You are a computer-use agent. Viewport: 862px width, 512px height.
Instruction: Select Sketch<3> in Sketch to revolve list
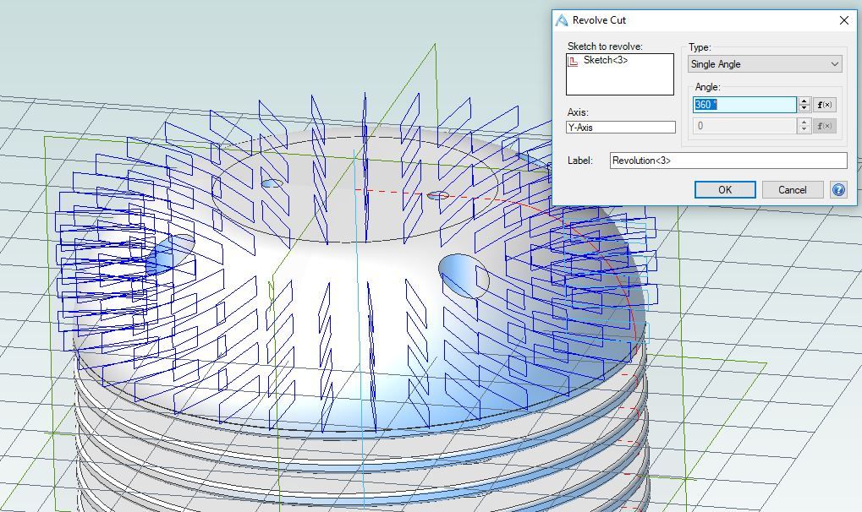pyautogui.click(x=606, y=61)
